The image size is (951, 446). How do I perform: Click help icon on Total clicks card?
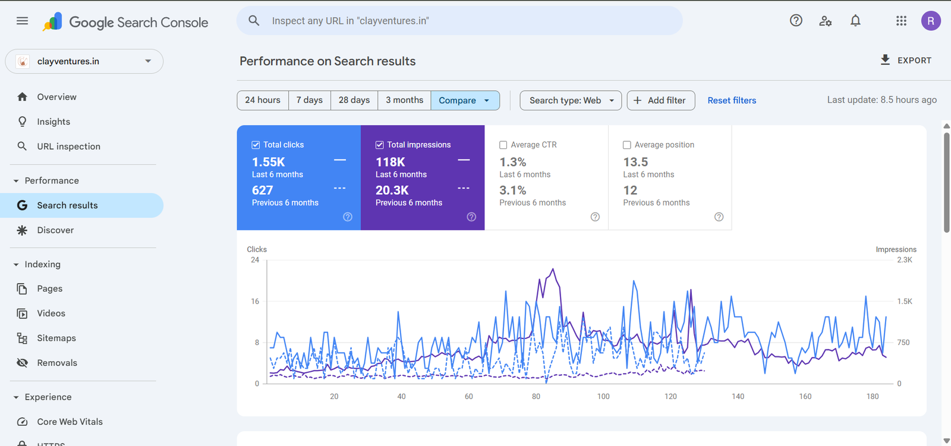coord(348,217)
